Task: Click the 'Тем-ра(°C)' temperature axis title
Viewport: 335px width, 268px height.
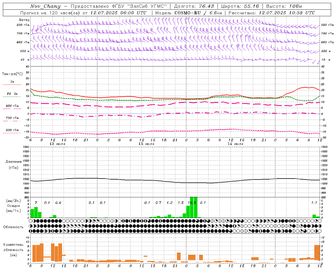Action: [x=12, y=74]
